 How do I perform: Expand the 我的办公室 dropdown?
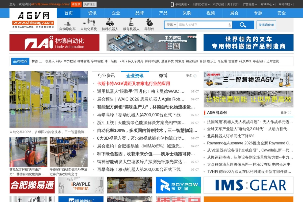201,4
